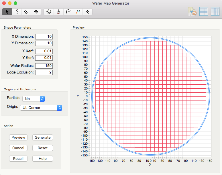The image size is (222, 175).
Task: Click the Action panel title
Action: [9, 126]
